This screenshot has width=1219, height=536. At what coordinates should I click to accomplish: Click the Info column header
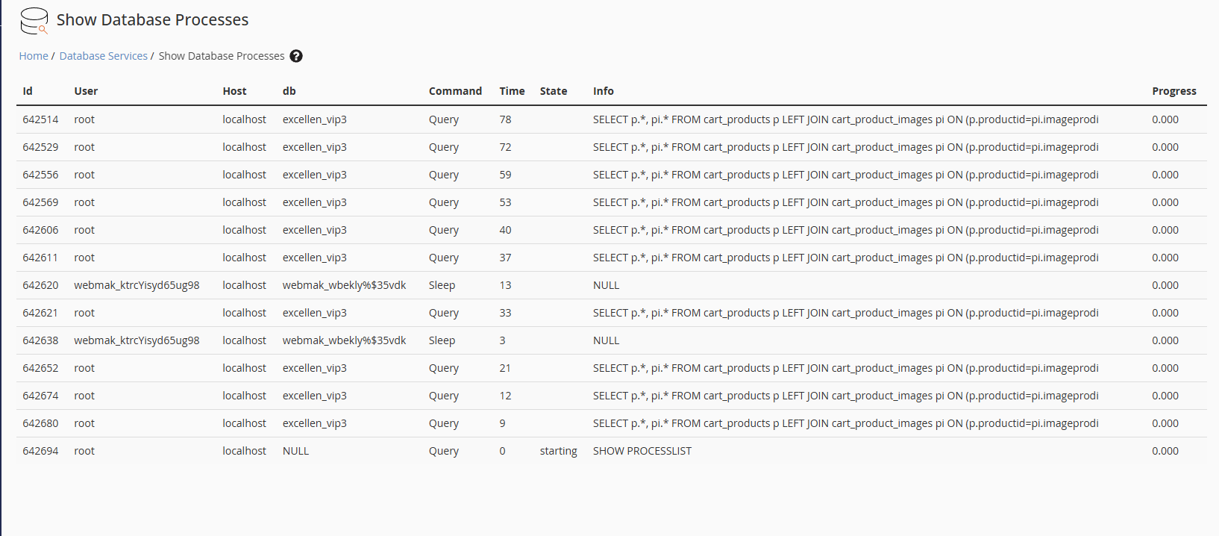[x=604, y=91]
